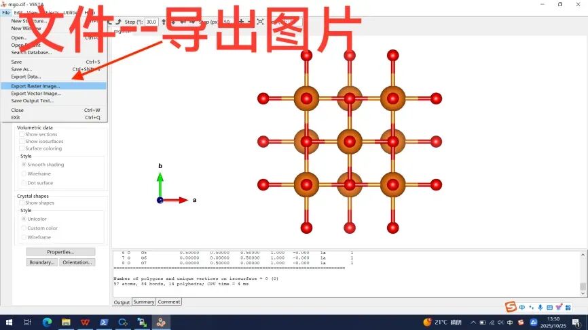Viewport: 588px width, 330px height.
Task: Switch to the Output tab
Action: (122, 302)
